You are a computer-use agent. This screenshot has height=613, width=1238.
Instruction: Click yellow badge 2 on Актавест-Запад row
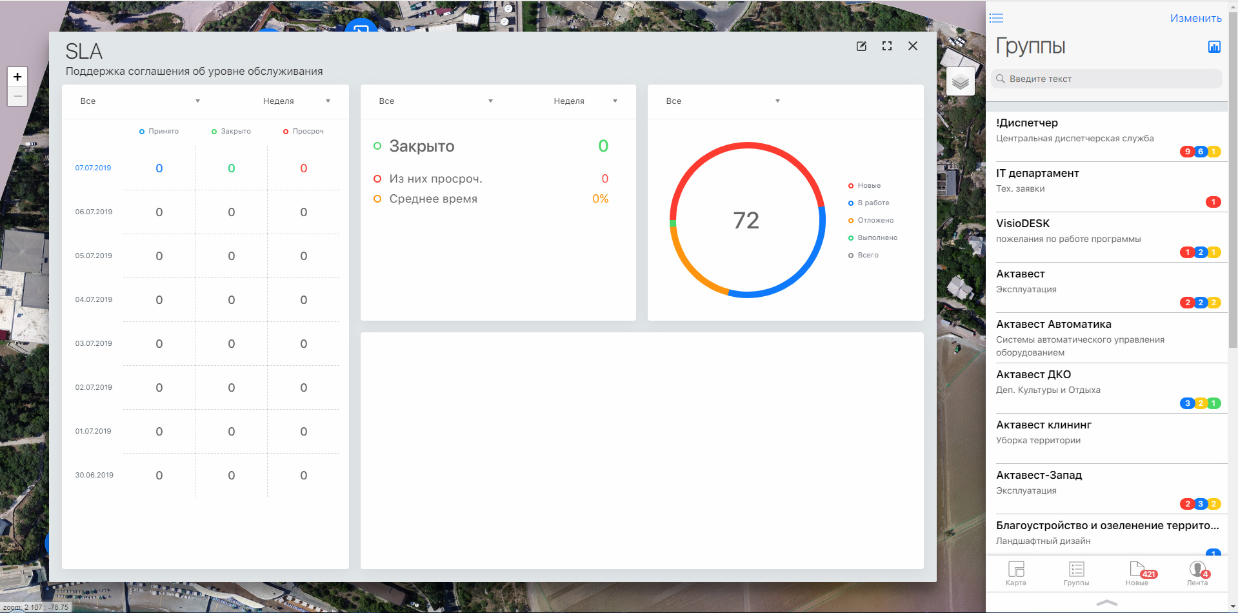[x=1213, y=504]
